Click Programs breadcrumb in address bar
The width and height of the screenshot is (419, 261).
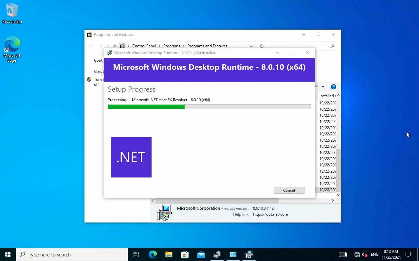coord(172,46)
